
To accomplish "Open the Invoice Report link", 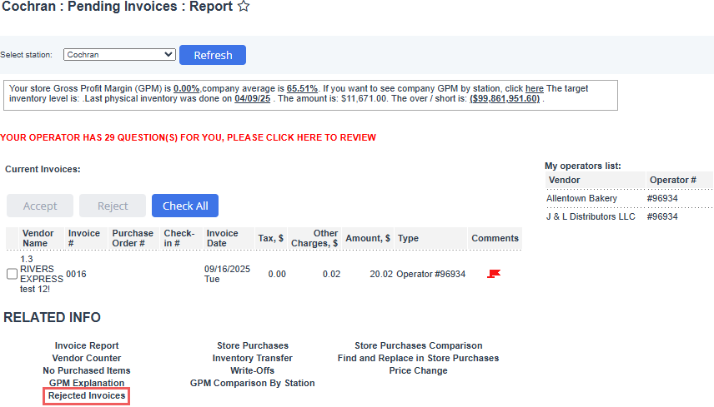I will (x=87, y=345).
